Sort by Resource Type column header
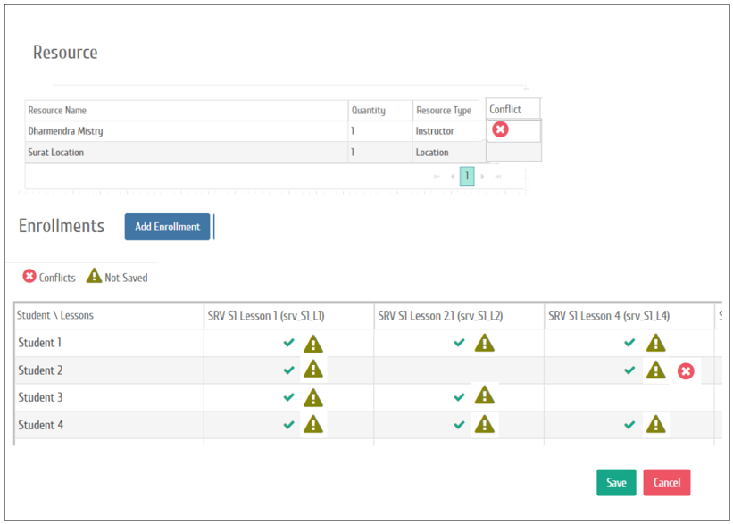733x524 pixels. point(443,111)
